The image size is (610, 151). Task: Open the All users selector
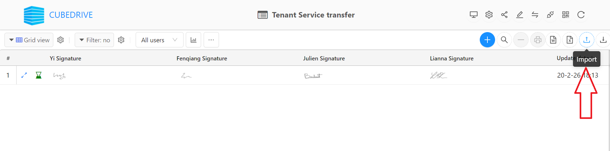click(x=159, y=40)
